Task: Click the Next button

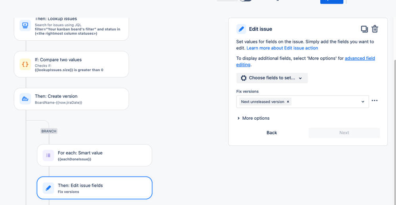Action: [344, 133]
